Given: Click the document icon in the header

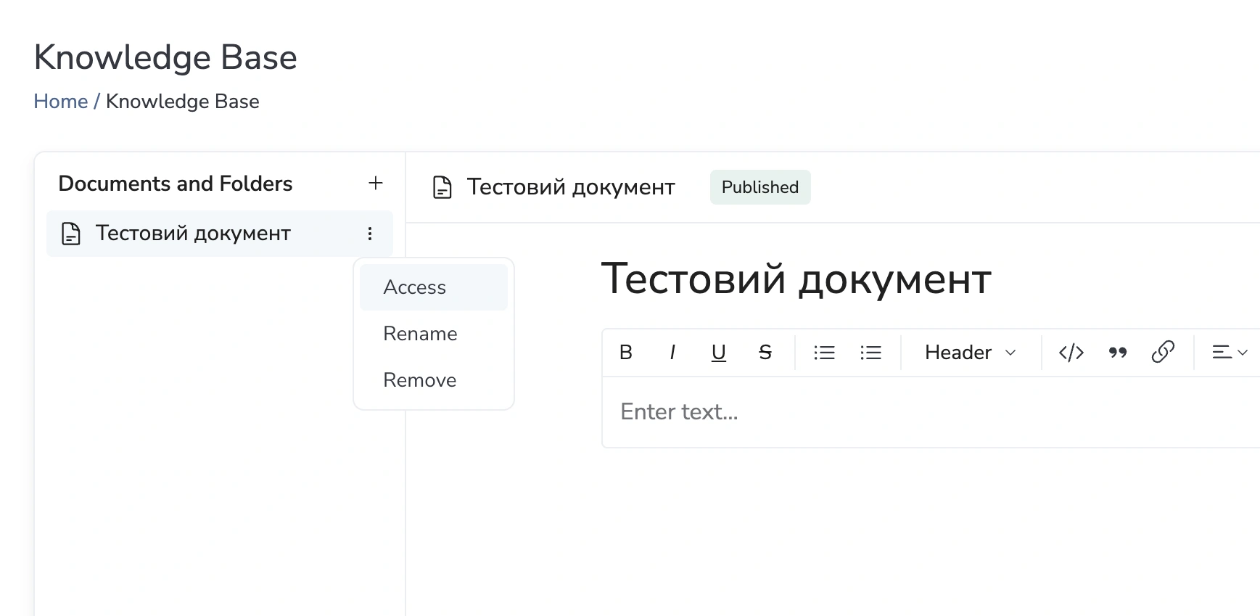Looking at the screenshot, I should coord(442,187).
